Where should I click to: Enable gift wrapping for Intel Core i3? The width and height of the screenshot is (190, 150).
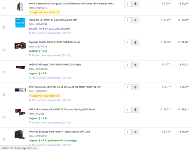(30, 33)
